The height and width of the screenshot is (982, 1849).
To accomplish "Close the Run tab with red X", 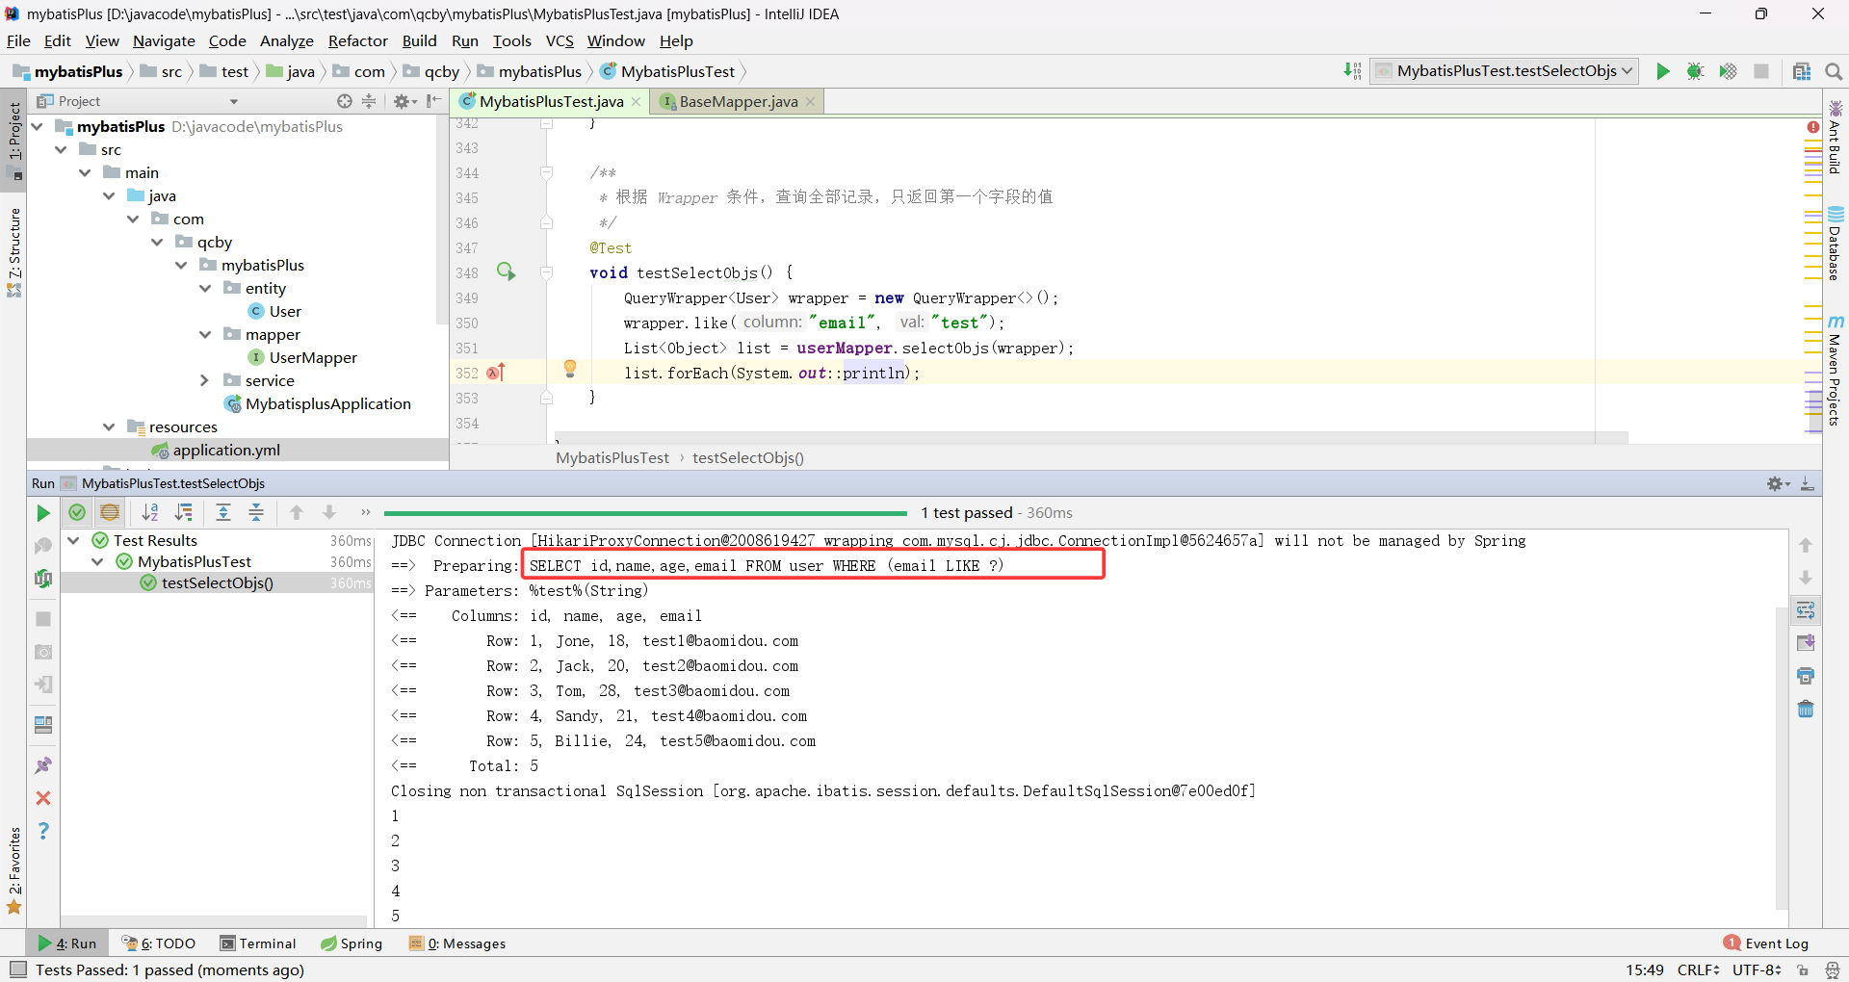I will click(x=43, y=798).
